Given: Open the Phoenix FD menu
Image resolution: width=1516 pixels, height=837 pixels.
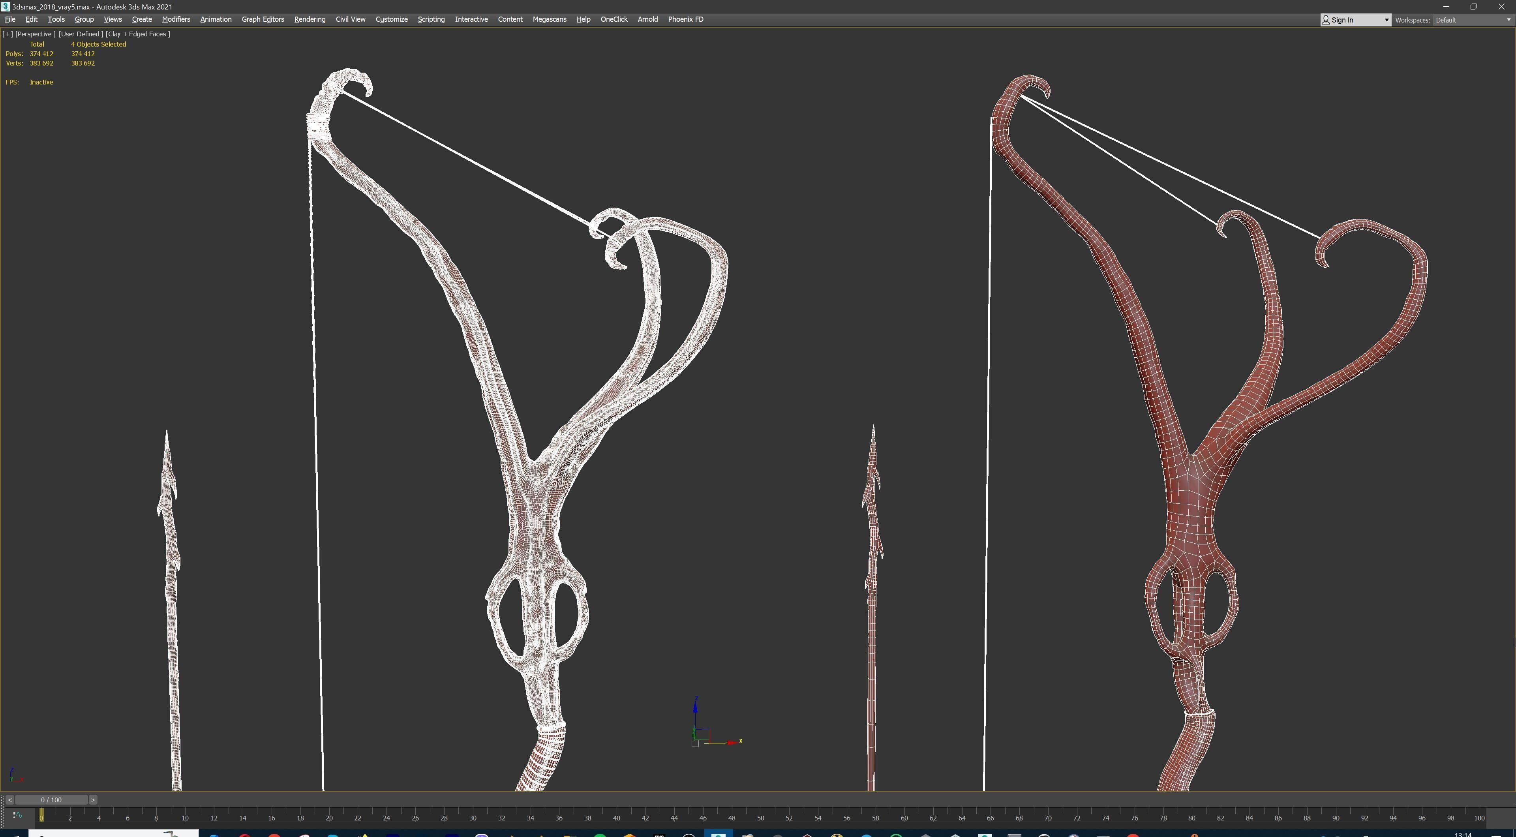Looking at the screenshot, I should point(686,19).
